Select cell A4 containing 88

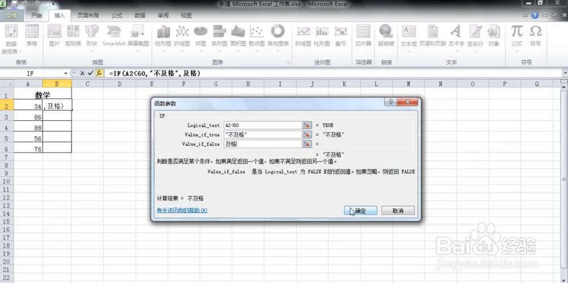click(28, 128)
